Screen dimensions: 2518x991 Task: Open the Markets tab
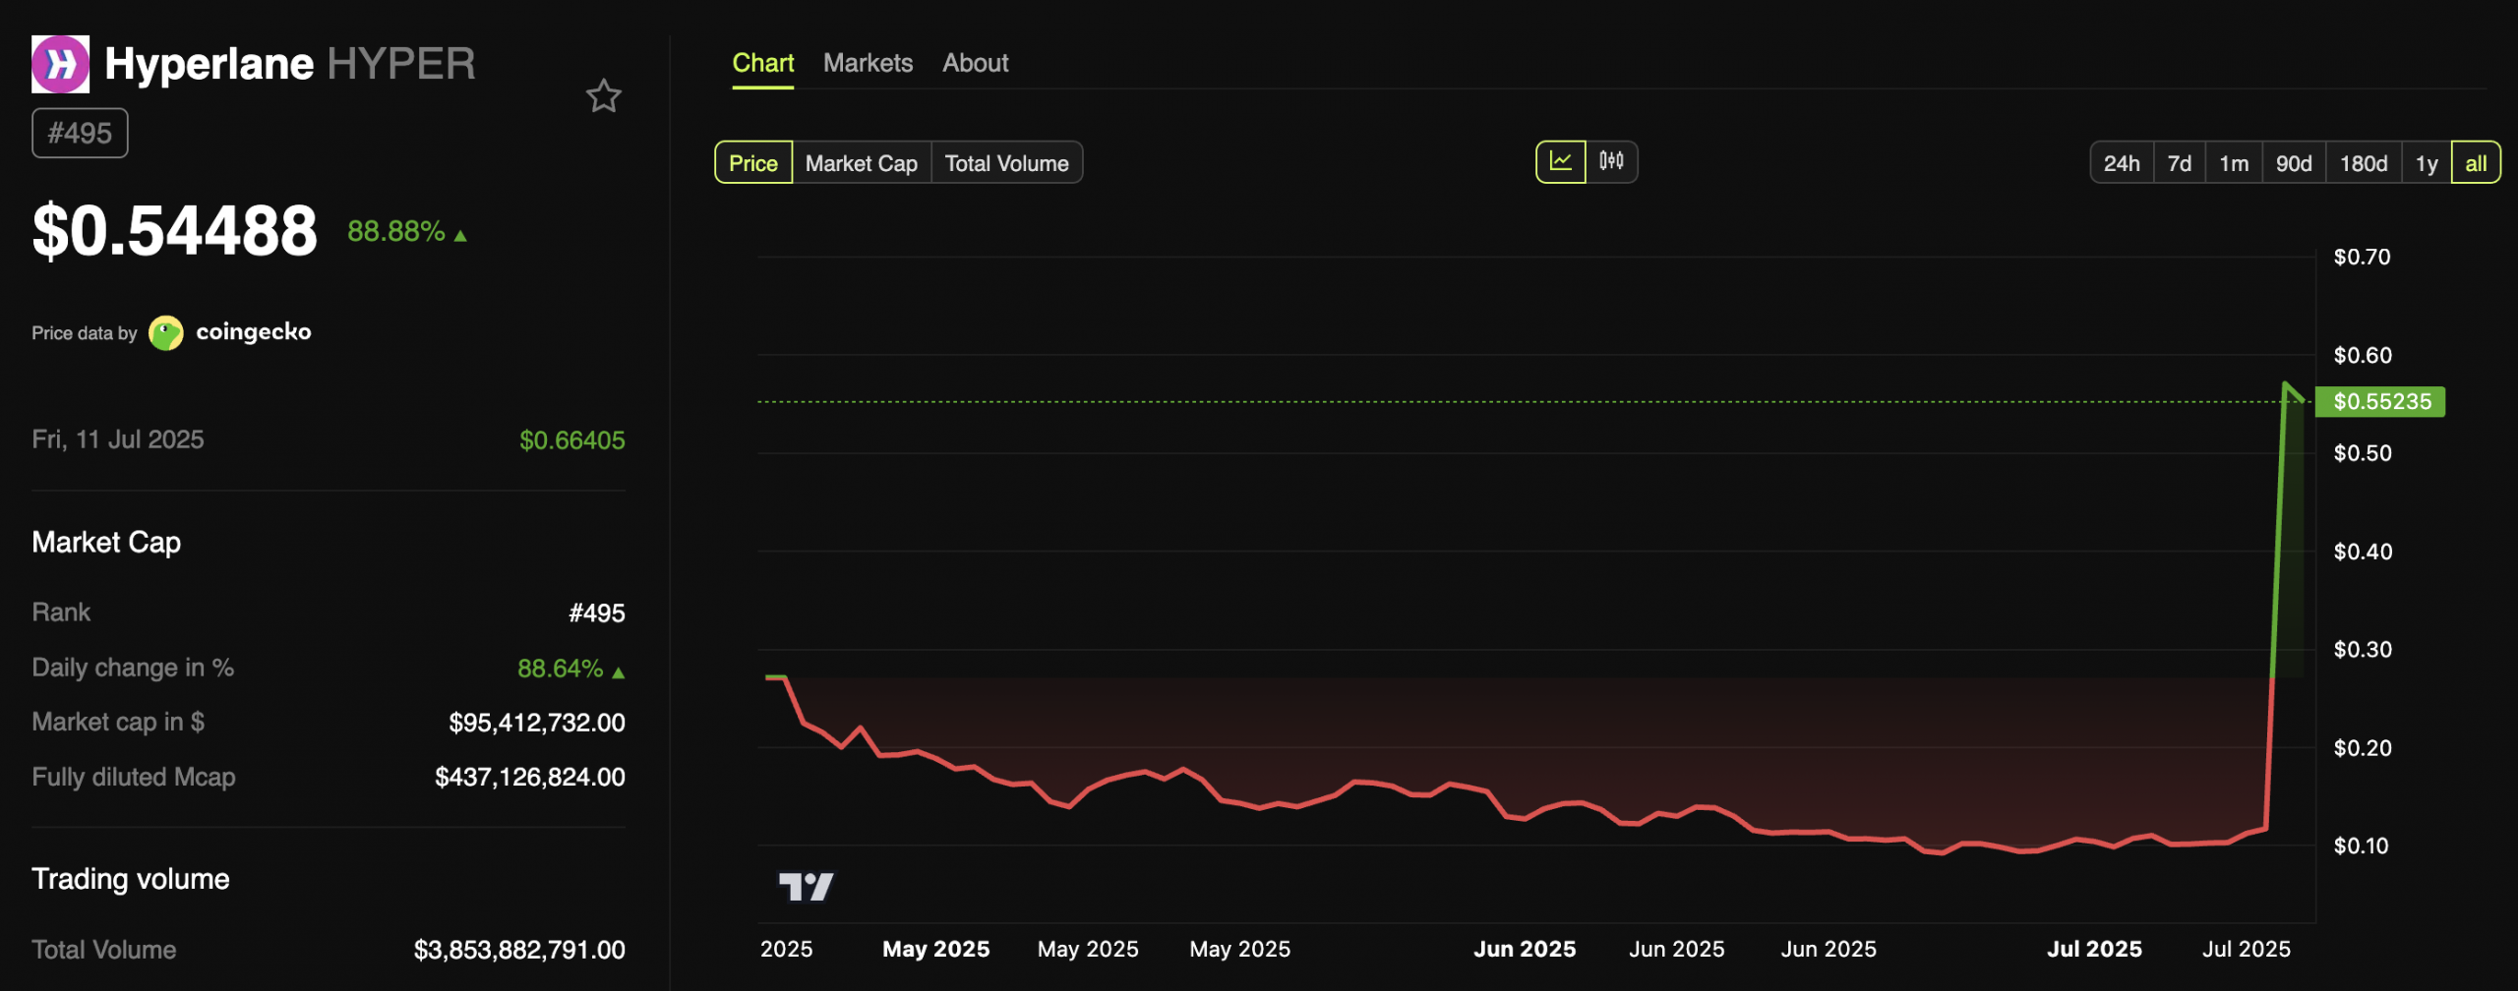point(868,63)
